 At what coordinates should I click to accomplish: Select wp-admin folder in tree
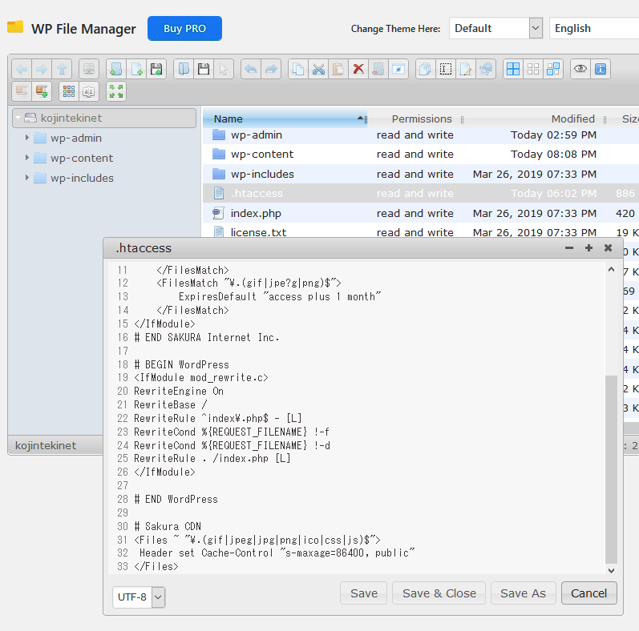click(76, 138)
